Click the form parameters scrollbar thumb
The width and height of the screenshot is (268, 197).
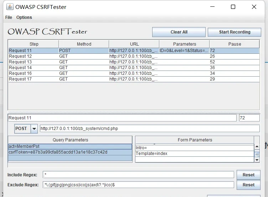point(257,155)
